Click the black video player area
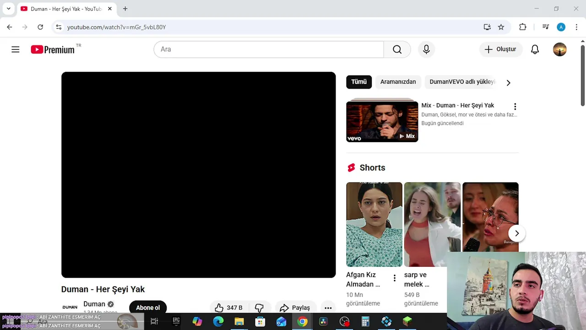The height and width of the screenshot is (330, 586). pyautogui.click(x=198, y=175)
